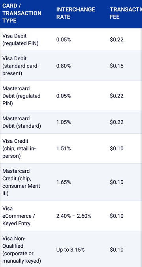Click the Interchange Rate column header
142x267 pixels.
click(x=76, y=13)
